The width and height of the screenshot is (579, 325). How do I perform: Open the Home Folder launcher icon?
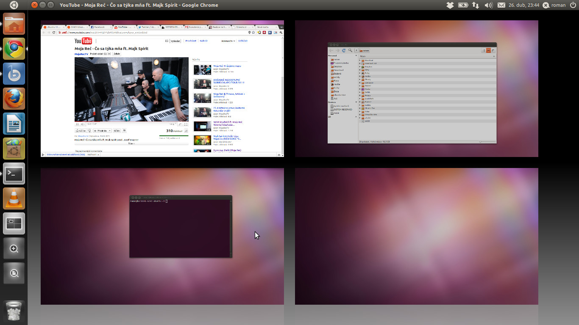pyautogui.click(x=14, y=24)
